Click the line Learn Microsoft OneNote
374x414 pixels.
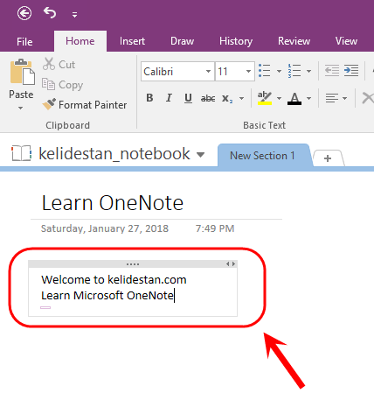[107, 295]
